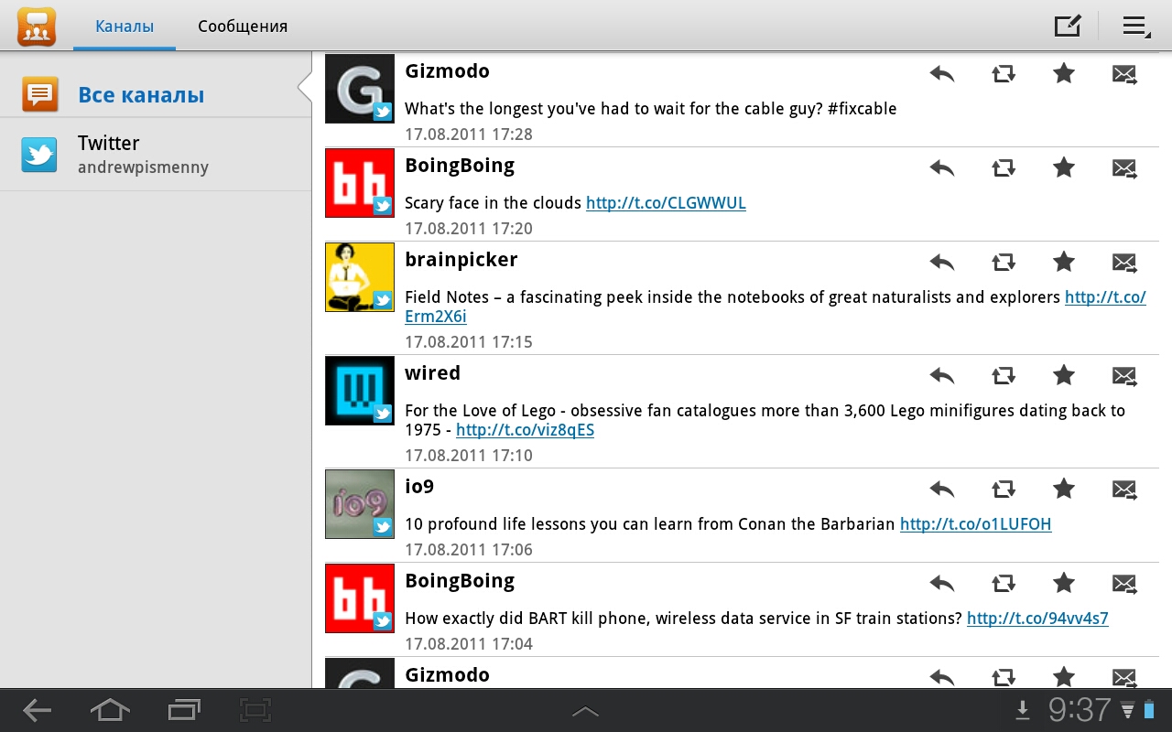Take a screenshot with the capture button
Screen dimensions: 1172x732
click(x=256, y=710)
